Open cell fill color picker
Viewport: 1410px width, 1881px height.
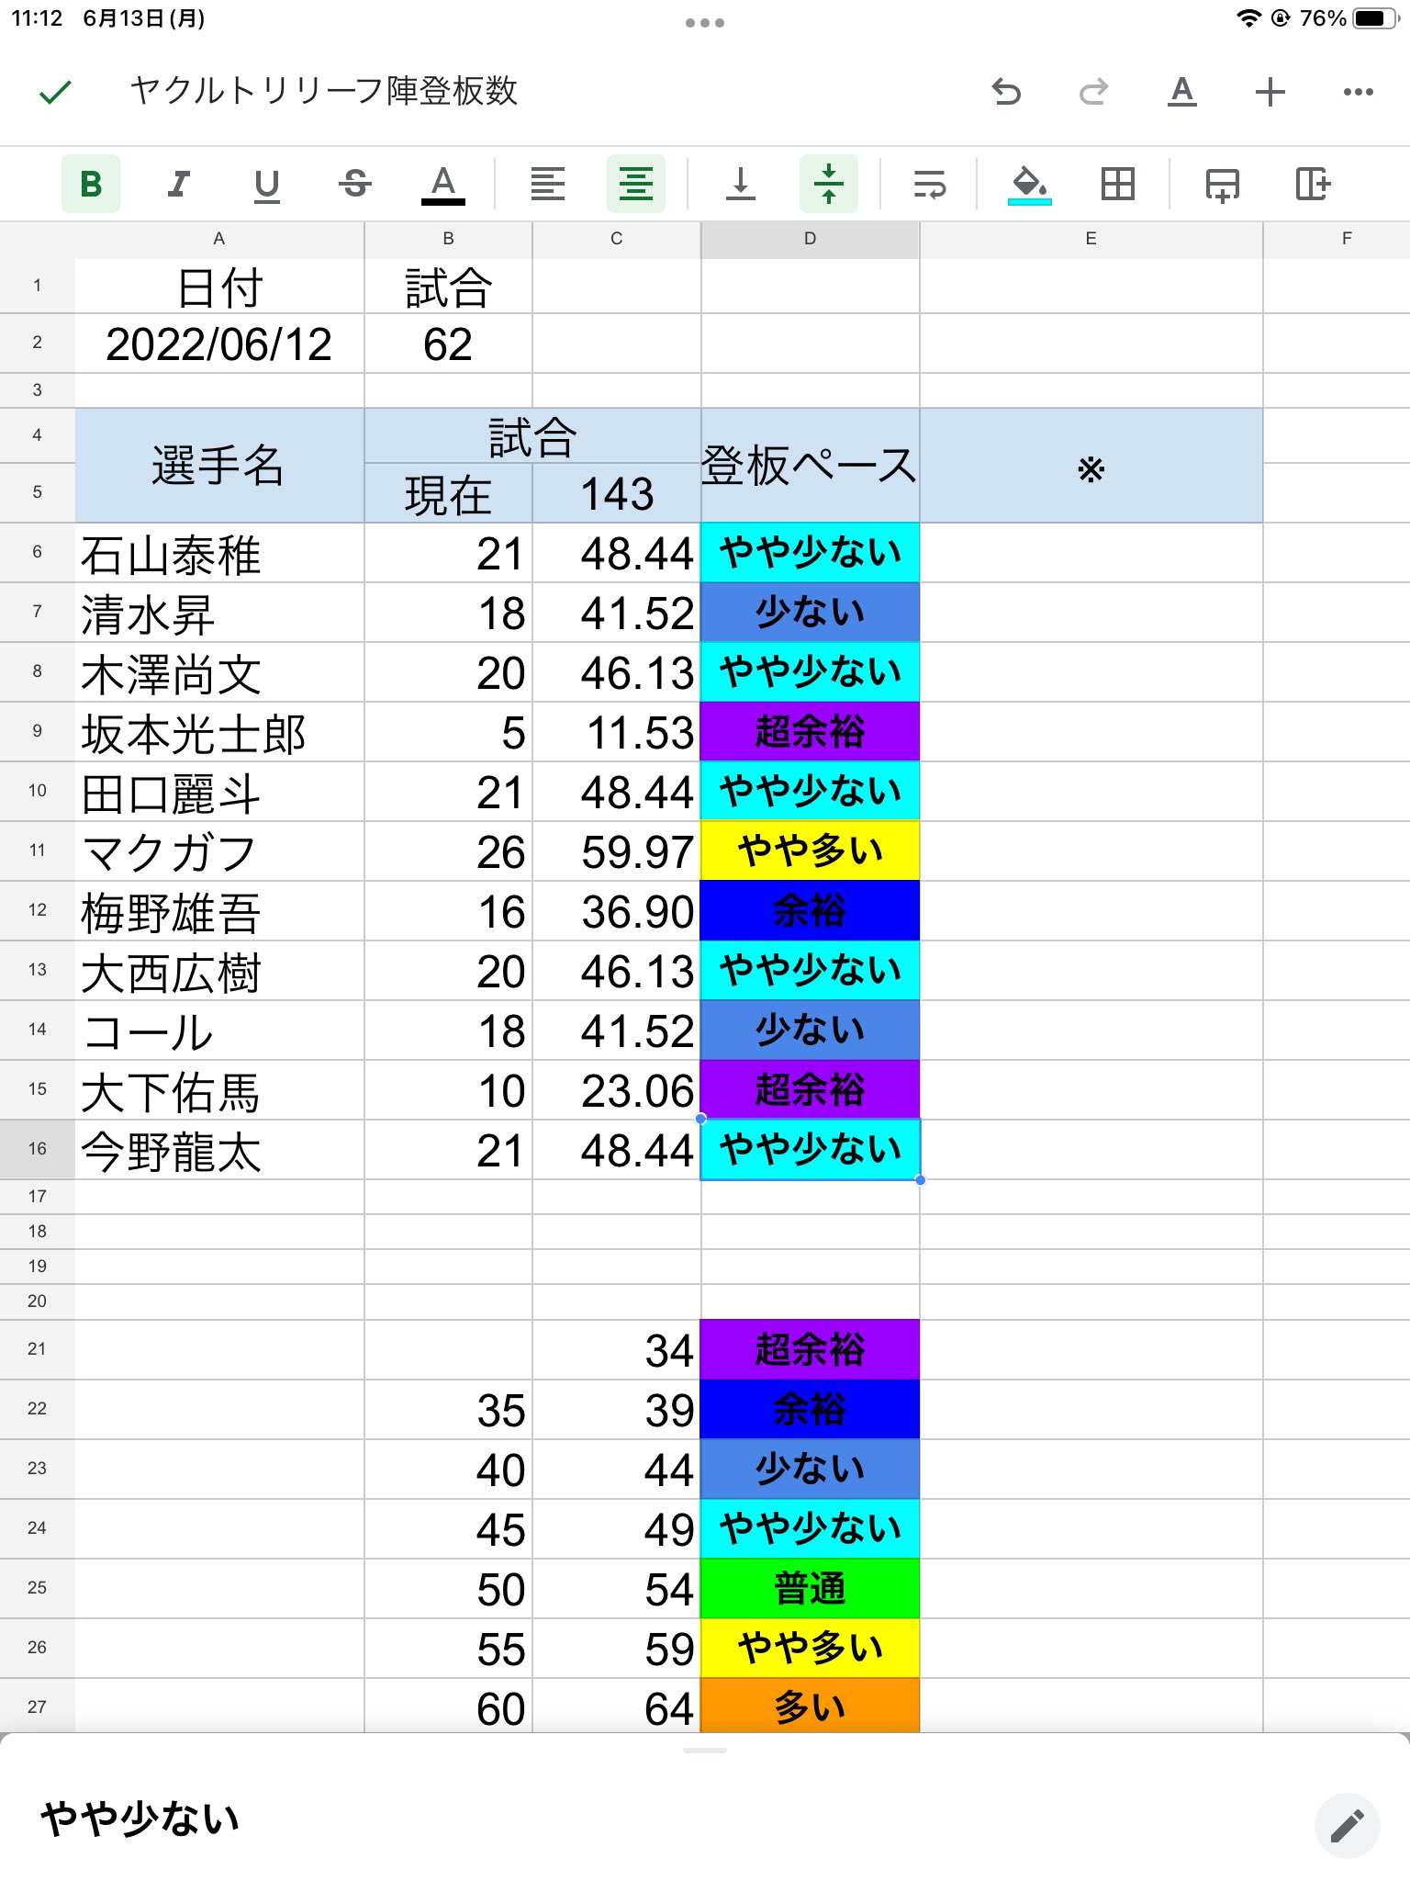coord(1029,184)
